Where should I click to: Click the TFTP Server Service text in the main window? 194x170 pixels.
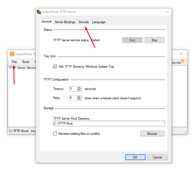22,68
